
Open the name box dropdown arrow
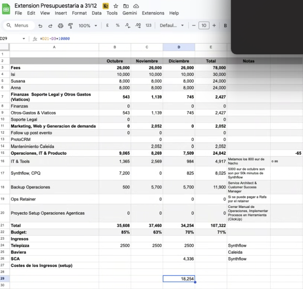[24, 39]
